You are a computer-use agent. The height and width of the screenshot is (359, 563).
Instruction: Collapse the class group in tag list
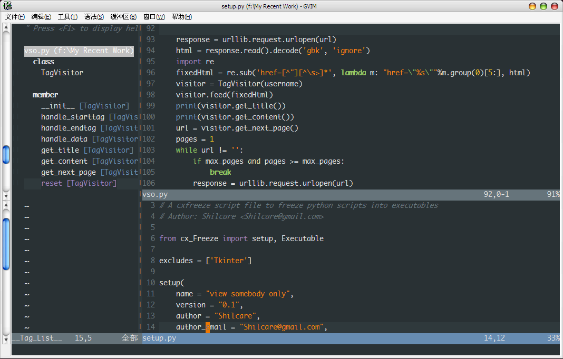(x=43, y=62)
